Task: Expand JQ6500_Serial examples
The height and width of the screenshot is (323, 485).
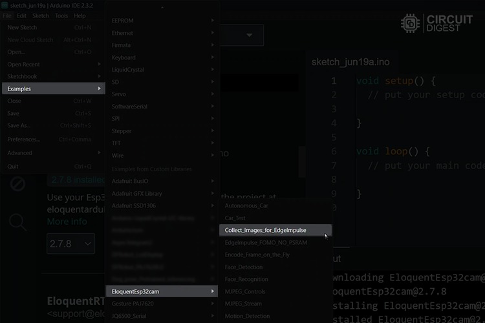Action: pyautogui.click(x=162, y=316)
